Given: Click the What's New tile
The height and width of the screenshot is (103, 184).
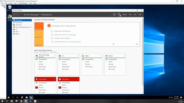Looking at the screenshot, I should coord(39,34).
